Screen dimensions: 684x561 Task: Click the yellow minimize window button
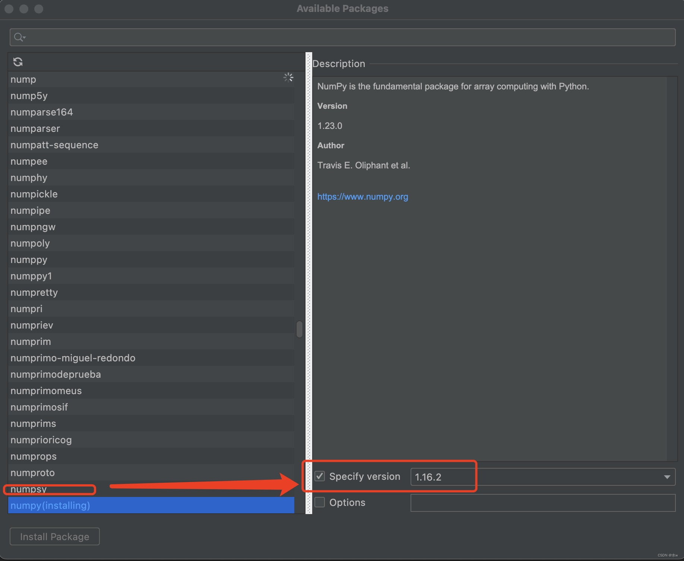24,9
